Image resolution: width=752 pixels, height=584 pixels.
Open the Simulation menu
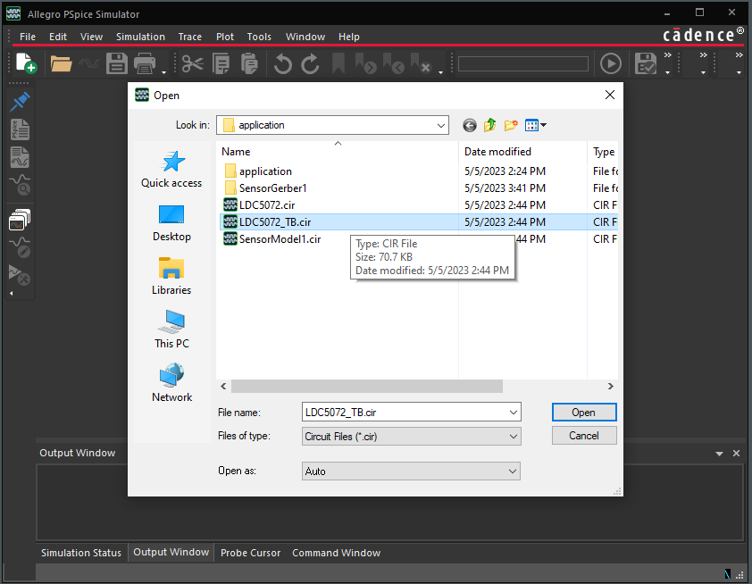click(x=140, y=37)
